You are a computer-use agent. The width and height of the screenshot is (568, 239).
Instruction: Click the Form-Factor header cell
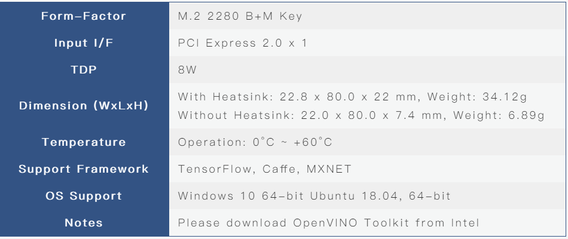(x=84, y=16)
